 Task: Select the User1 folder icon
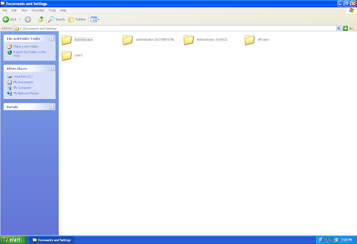[67, 56]
